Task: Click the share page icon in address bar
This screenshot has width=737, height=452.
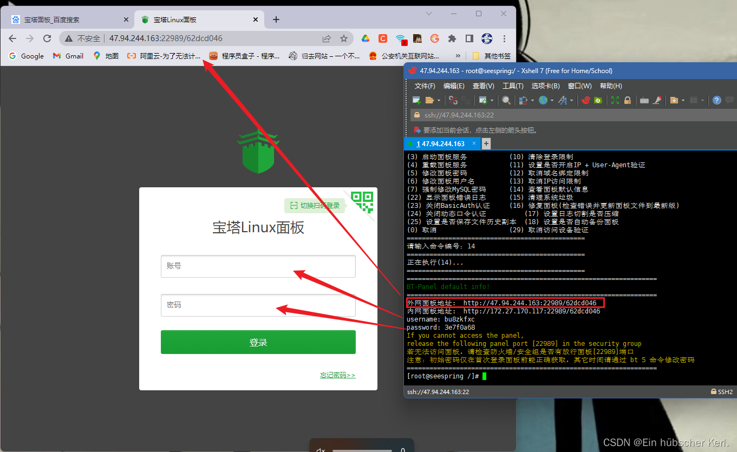Action: coord(327,38)
